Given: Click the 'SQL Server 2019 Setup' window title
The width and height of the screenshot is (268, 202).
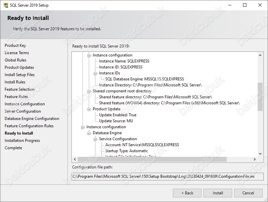Looking at the screenshot, I should 29,5.
